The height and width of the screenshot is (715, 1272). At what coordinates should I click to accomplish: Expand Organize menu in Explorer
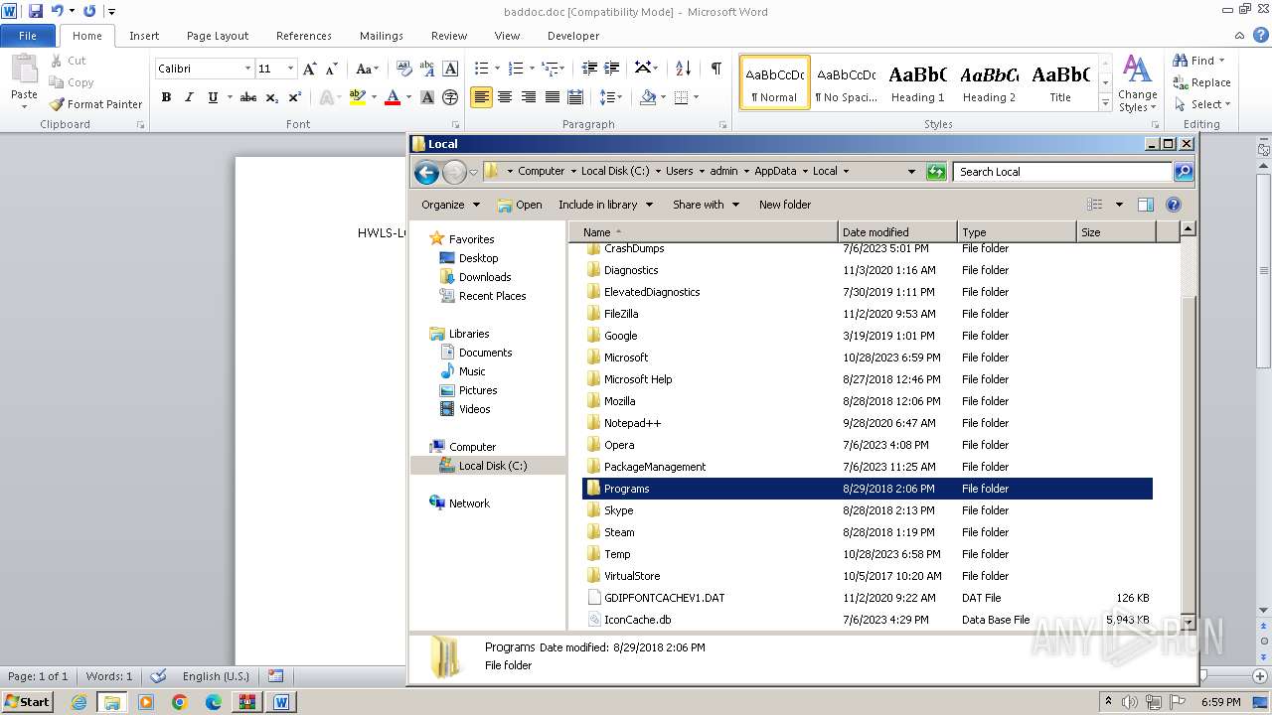451,205
